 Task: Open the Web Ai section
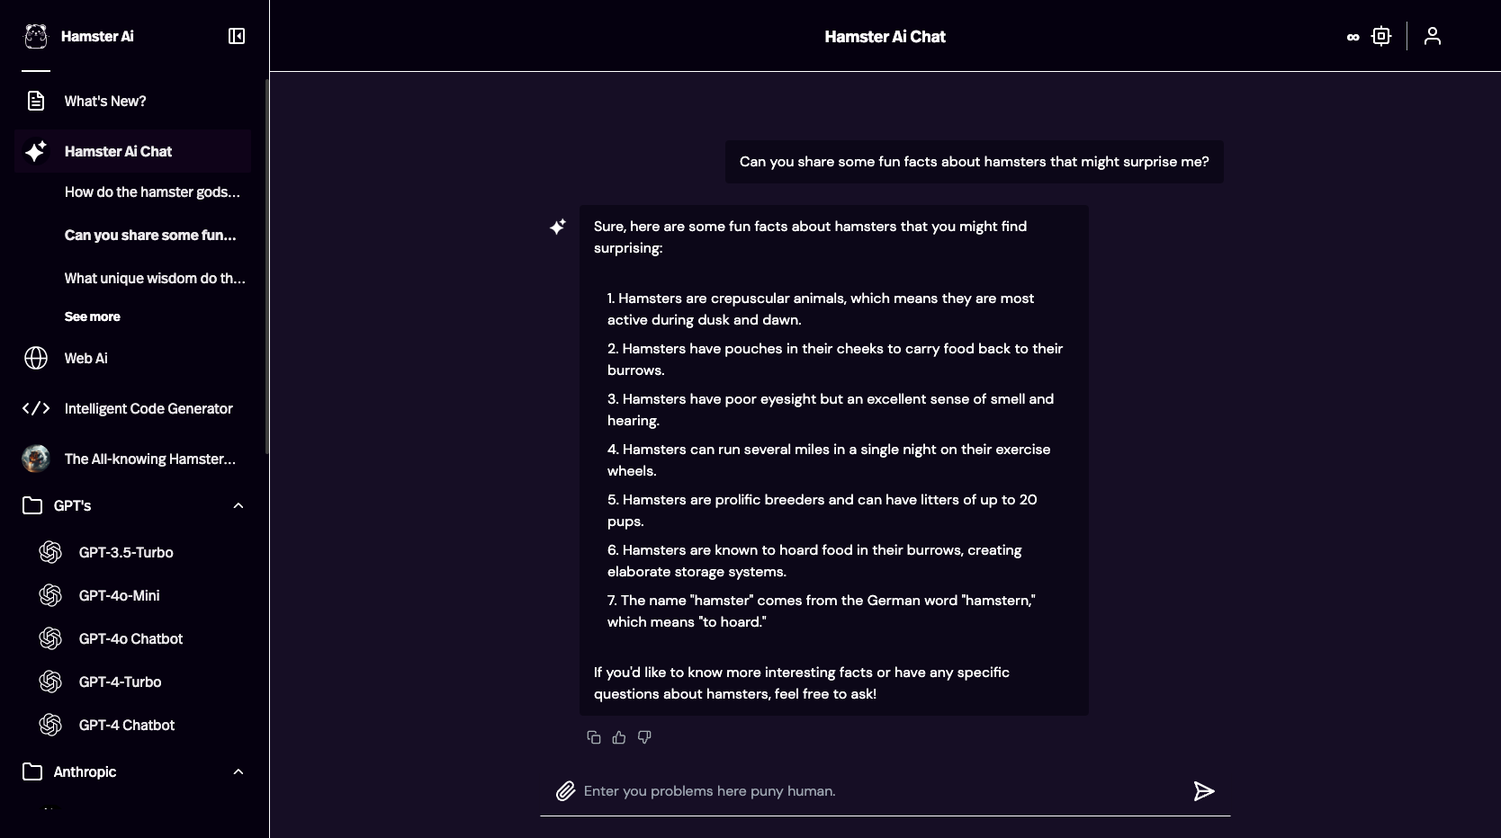point(85,358)
